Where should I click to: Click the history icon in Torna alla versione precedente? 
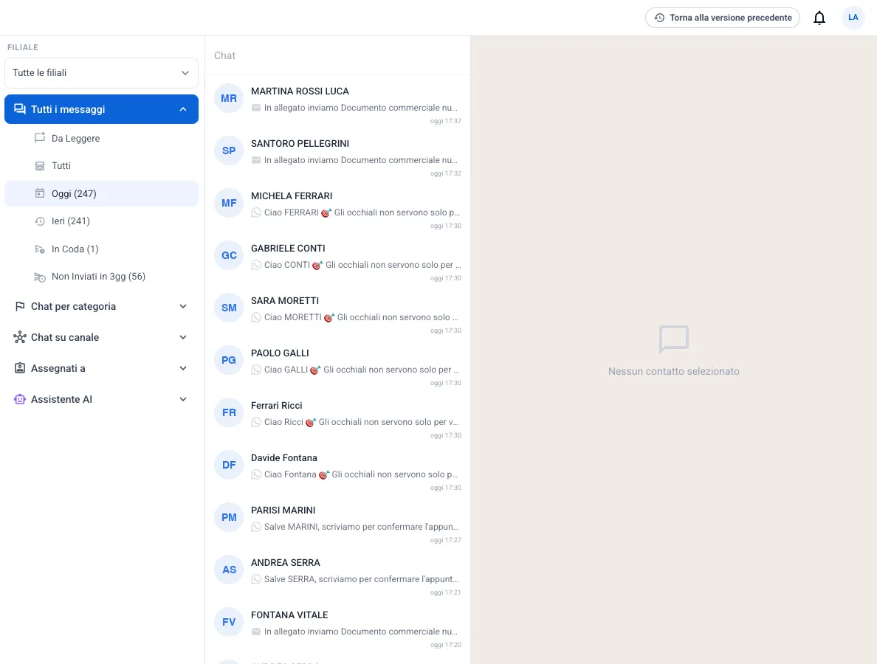coord(659,18)
